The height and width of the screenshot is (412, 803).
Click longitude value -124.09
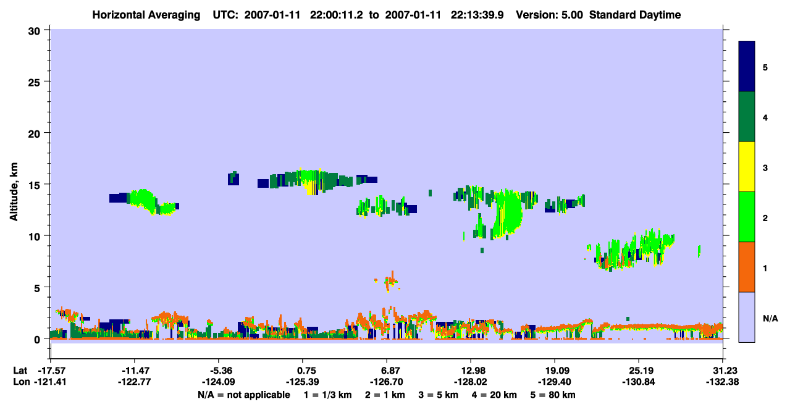(x=218, y=382)
